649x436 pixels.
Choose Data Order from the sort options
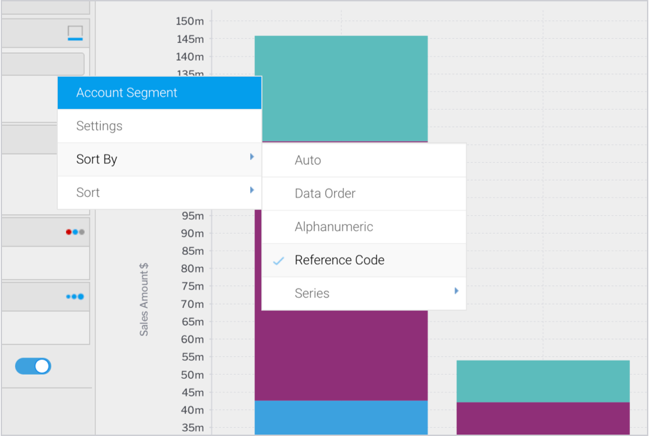click(x=324, y=193)
